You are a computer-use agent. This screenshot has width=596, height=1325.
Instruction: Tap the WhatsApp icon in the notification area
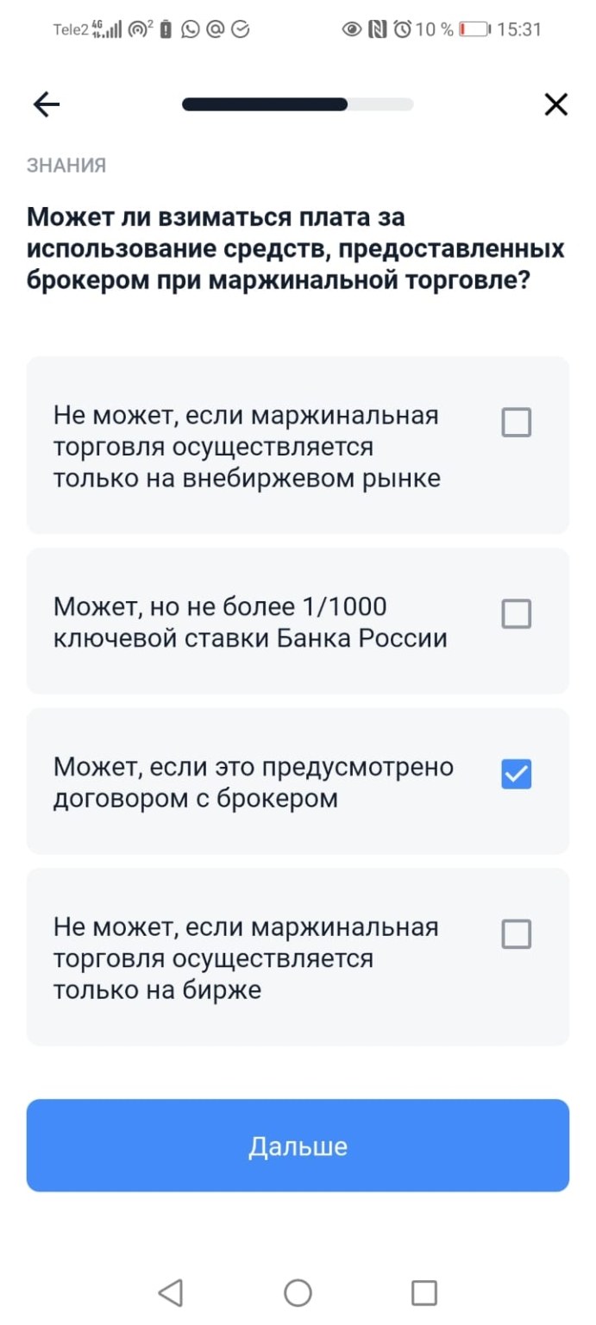pyautogui.click(x=189, y=28)
